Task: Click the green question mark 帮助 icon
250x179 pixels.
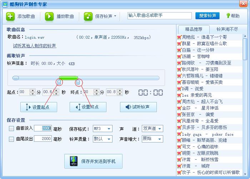Action: pos(228,16)
